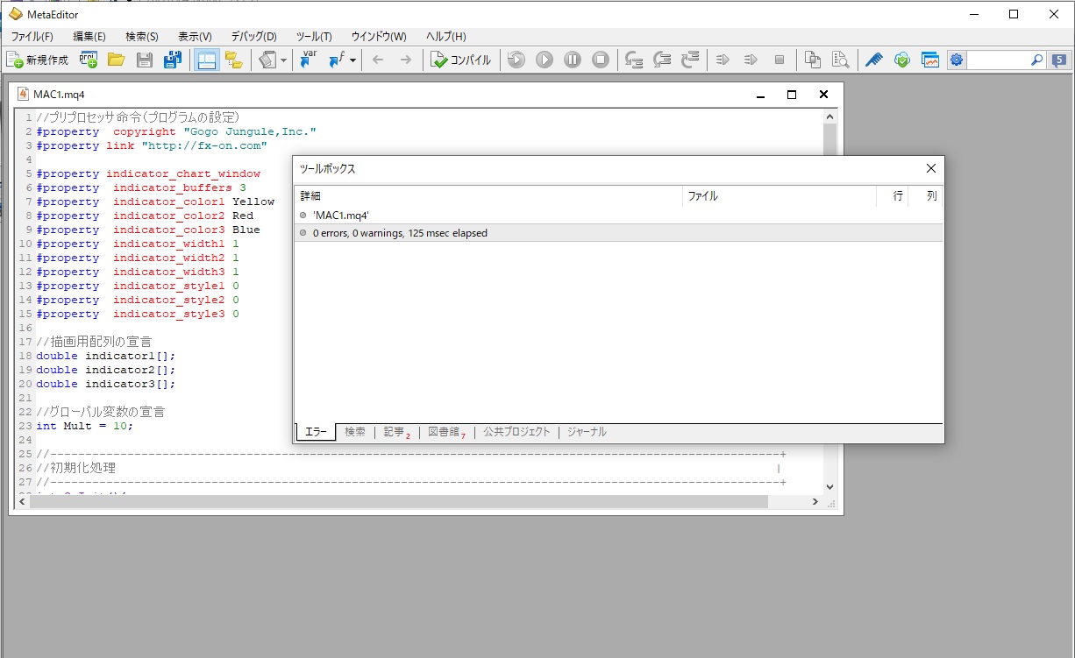
Task: Click the save all files icon
Action: tap(173, 60)
